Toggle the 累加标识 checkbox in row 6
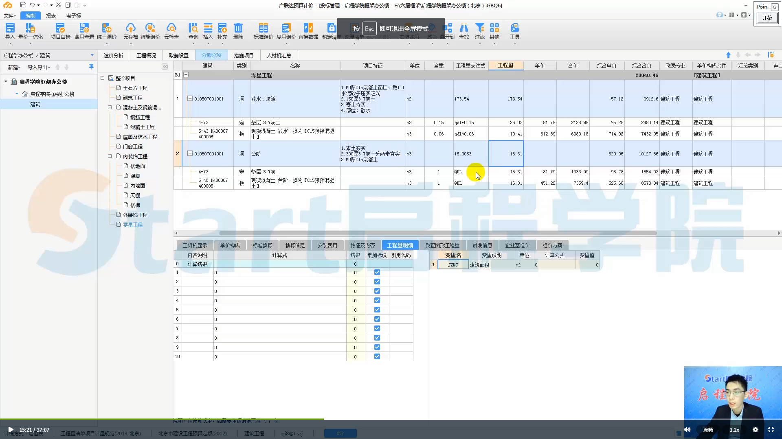 coord(377,319)
